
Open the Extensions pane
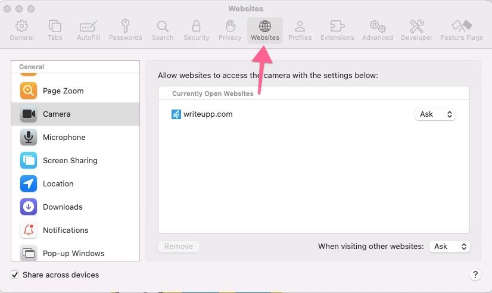coord(337,30)
